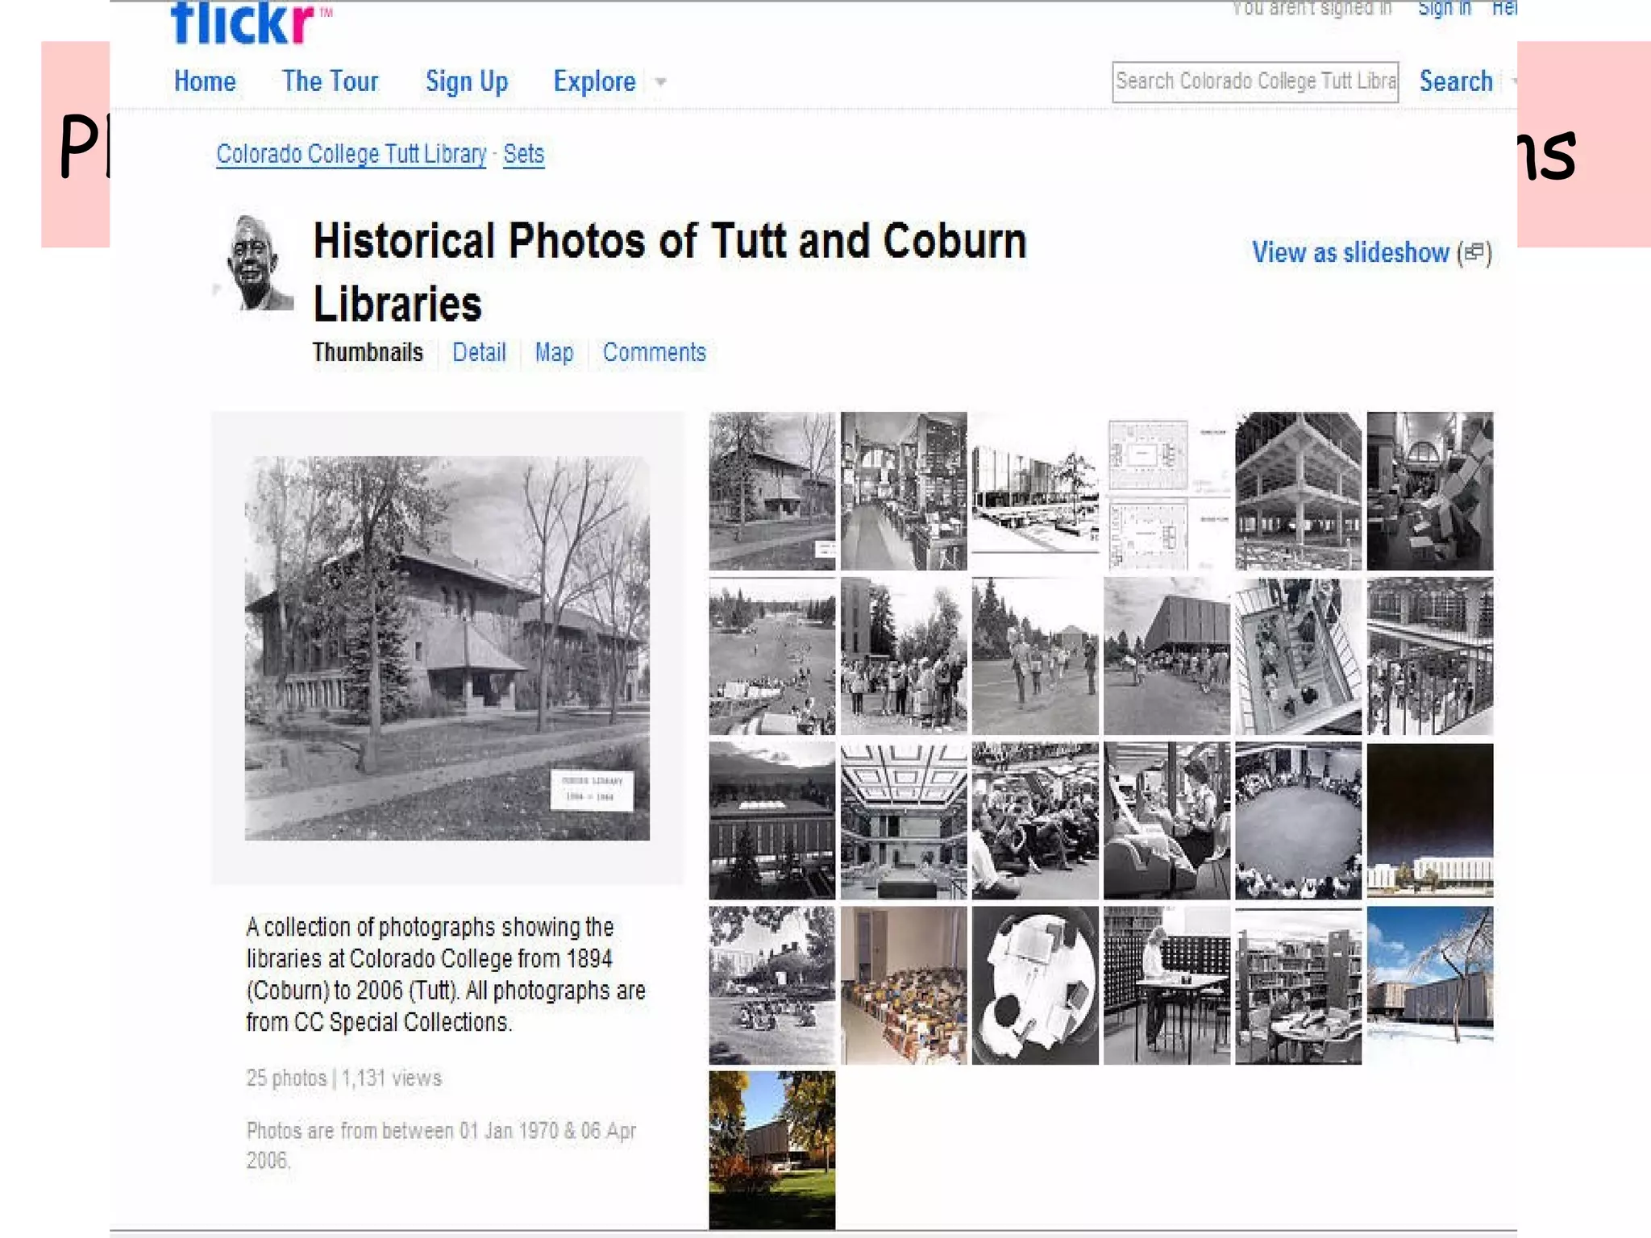The image size is (1651, 1238).
Task: Open the group of people outdoors thumbnail
Action: tap(904, 656)
